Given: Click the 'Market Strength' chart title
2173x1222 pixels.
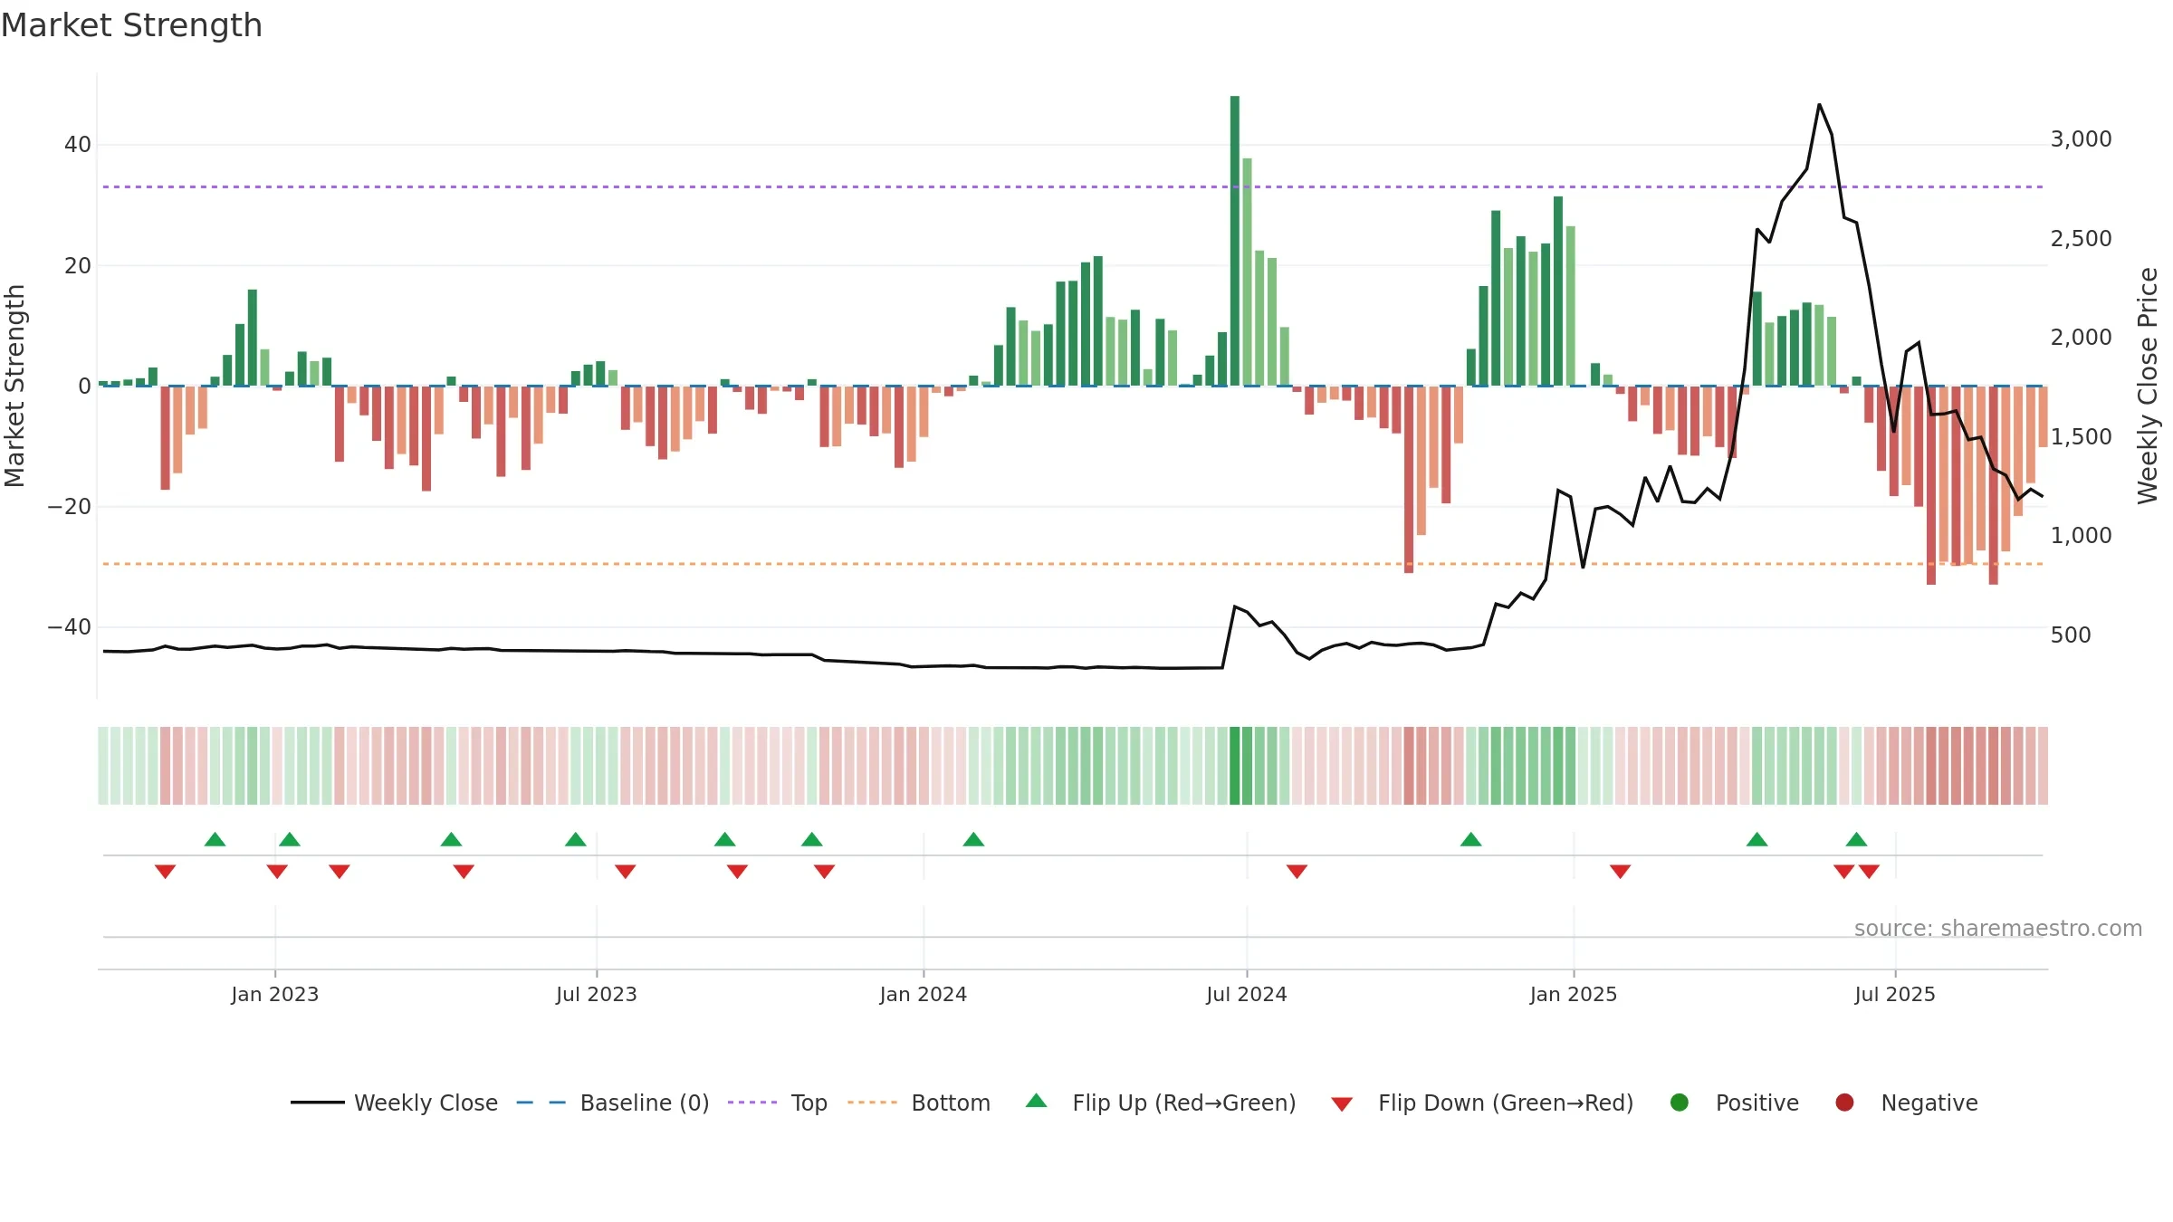Looking at the screenshot, I should 131,25.
